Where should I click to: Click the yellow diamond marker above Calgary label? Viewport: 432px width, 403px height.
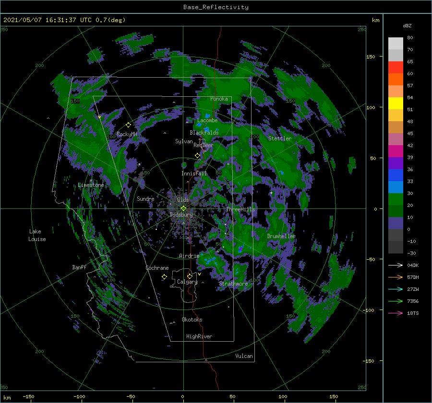[x=190, y=276]
